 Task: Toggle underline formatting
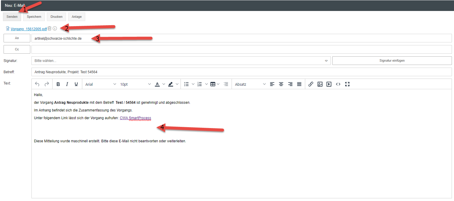point(76,84)
